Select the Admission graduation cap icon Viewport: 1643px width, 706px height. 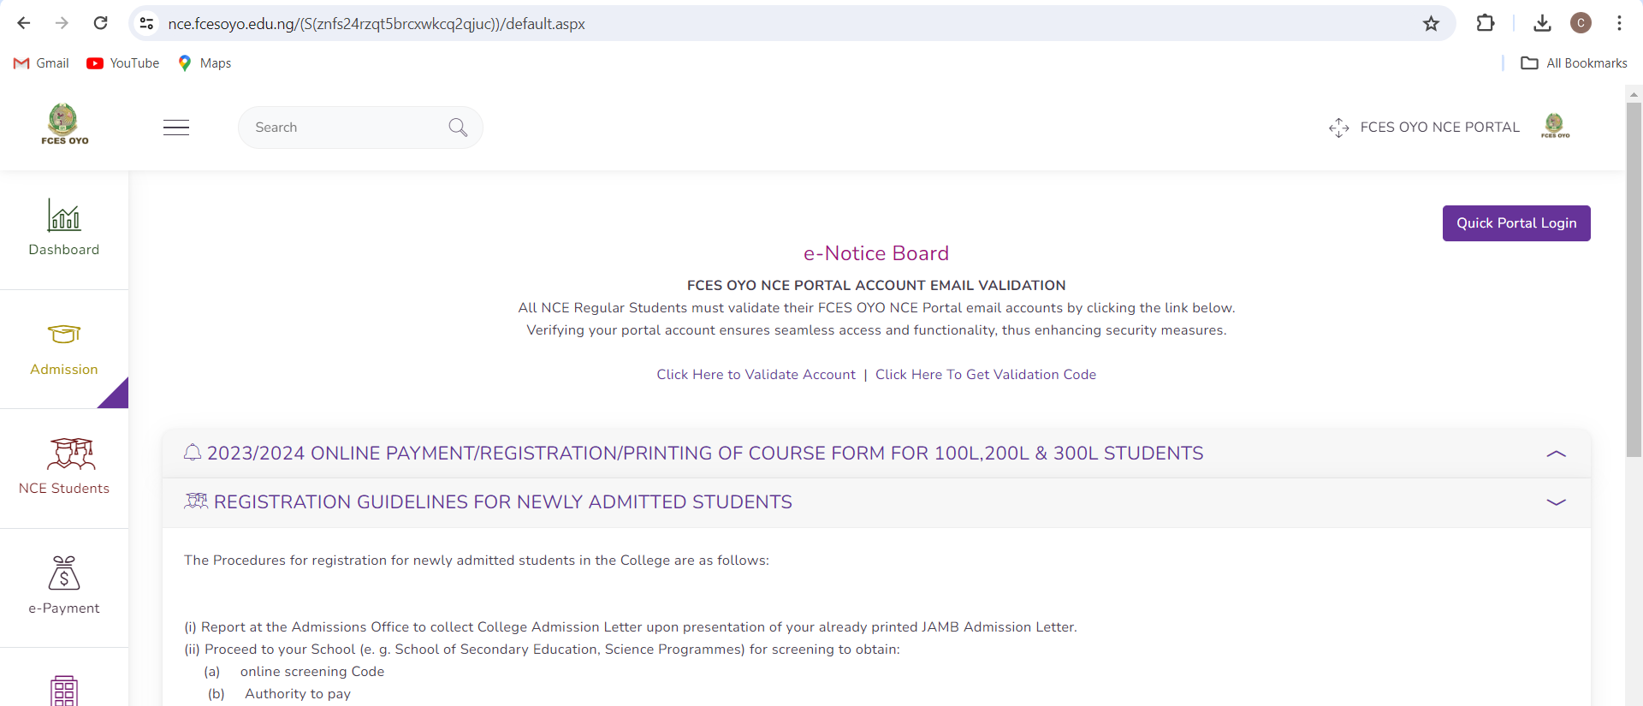(x=64, y=335)
